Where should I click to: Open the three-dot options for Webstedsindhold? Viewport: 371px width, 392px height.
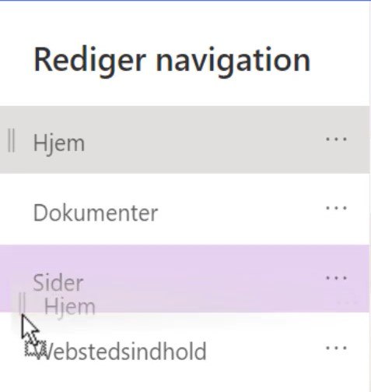coord(336,348)
